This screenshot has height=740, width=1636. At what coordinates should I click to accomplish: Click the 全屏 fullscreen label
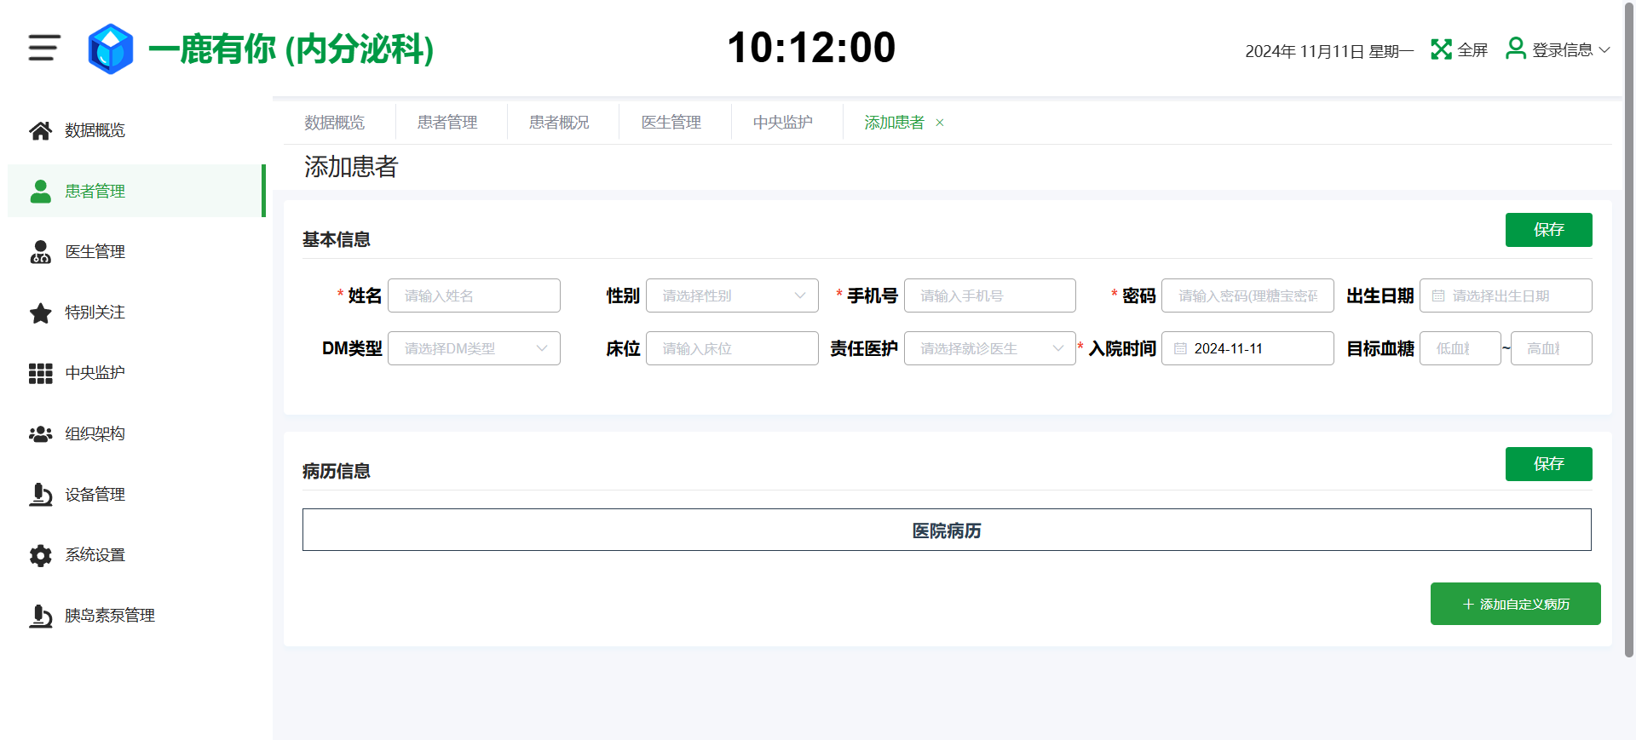[1472, 50]
